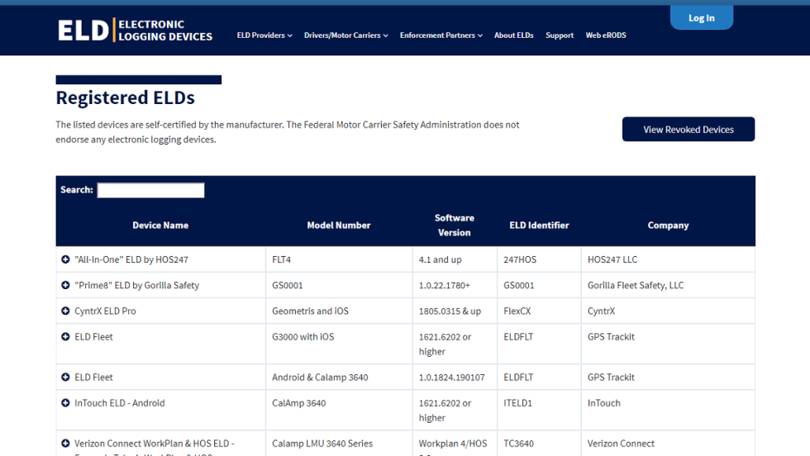
Task: Sort table by Company column header
Action: tap(668, 226)
